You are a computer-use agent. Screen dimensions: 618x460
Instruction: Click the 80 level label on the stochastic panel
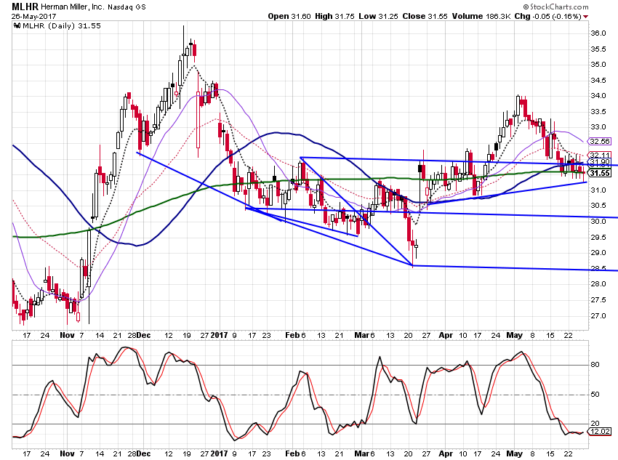click(x=595, y=365)
